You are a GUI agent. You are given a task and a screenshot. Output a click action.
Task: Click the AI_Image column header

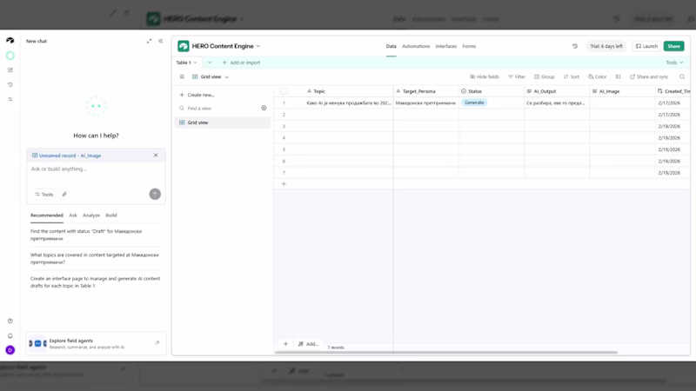pos(622,91)
